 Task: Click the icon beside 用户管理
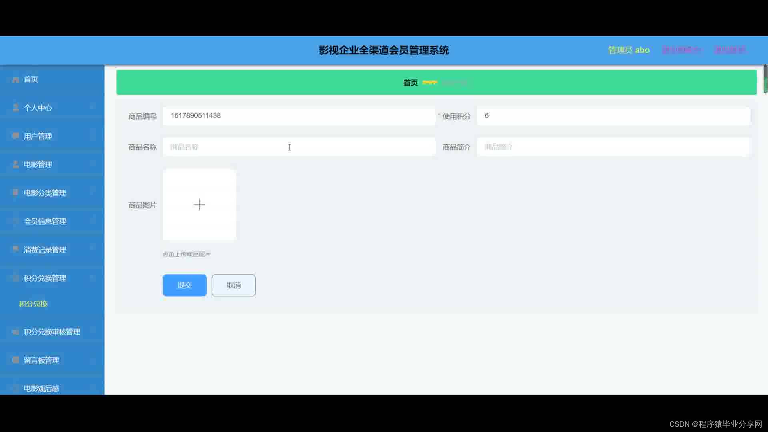point(16,136)
